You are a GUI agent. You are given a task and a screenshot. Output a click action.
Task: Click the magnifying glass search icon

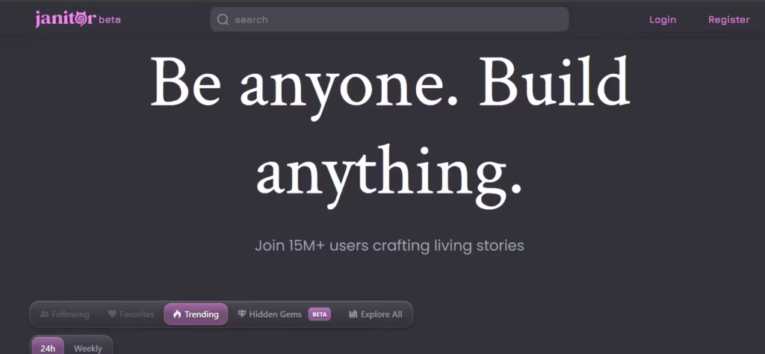pos(223,19)
